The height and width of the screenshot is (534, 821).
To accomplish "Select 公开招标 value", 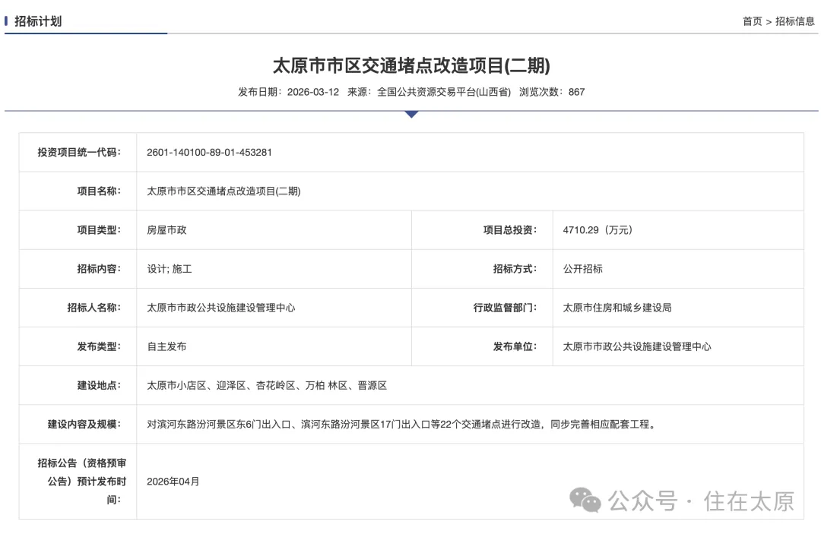I will click(583, 269).
